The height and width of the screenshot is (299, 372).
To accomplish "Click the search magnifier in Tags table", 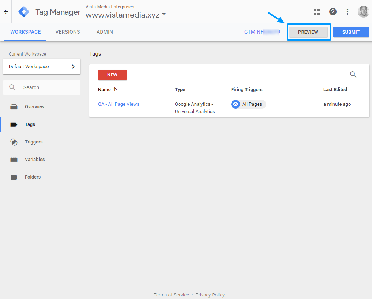I will coord(353,75).
